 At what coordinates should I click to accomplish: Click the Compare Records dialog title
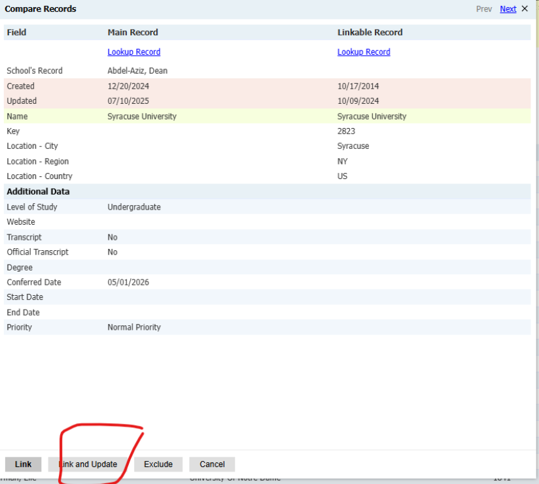[x=41, y=9]
